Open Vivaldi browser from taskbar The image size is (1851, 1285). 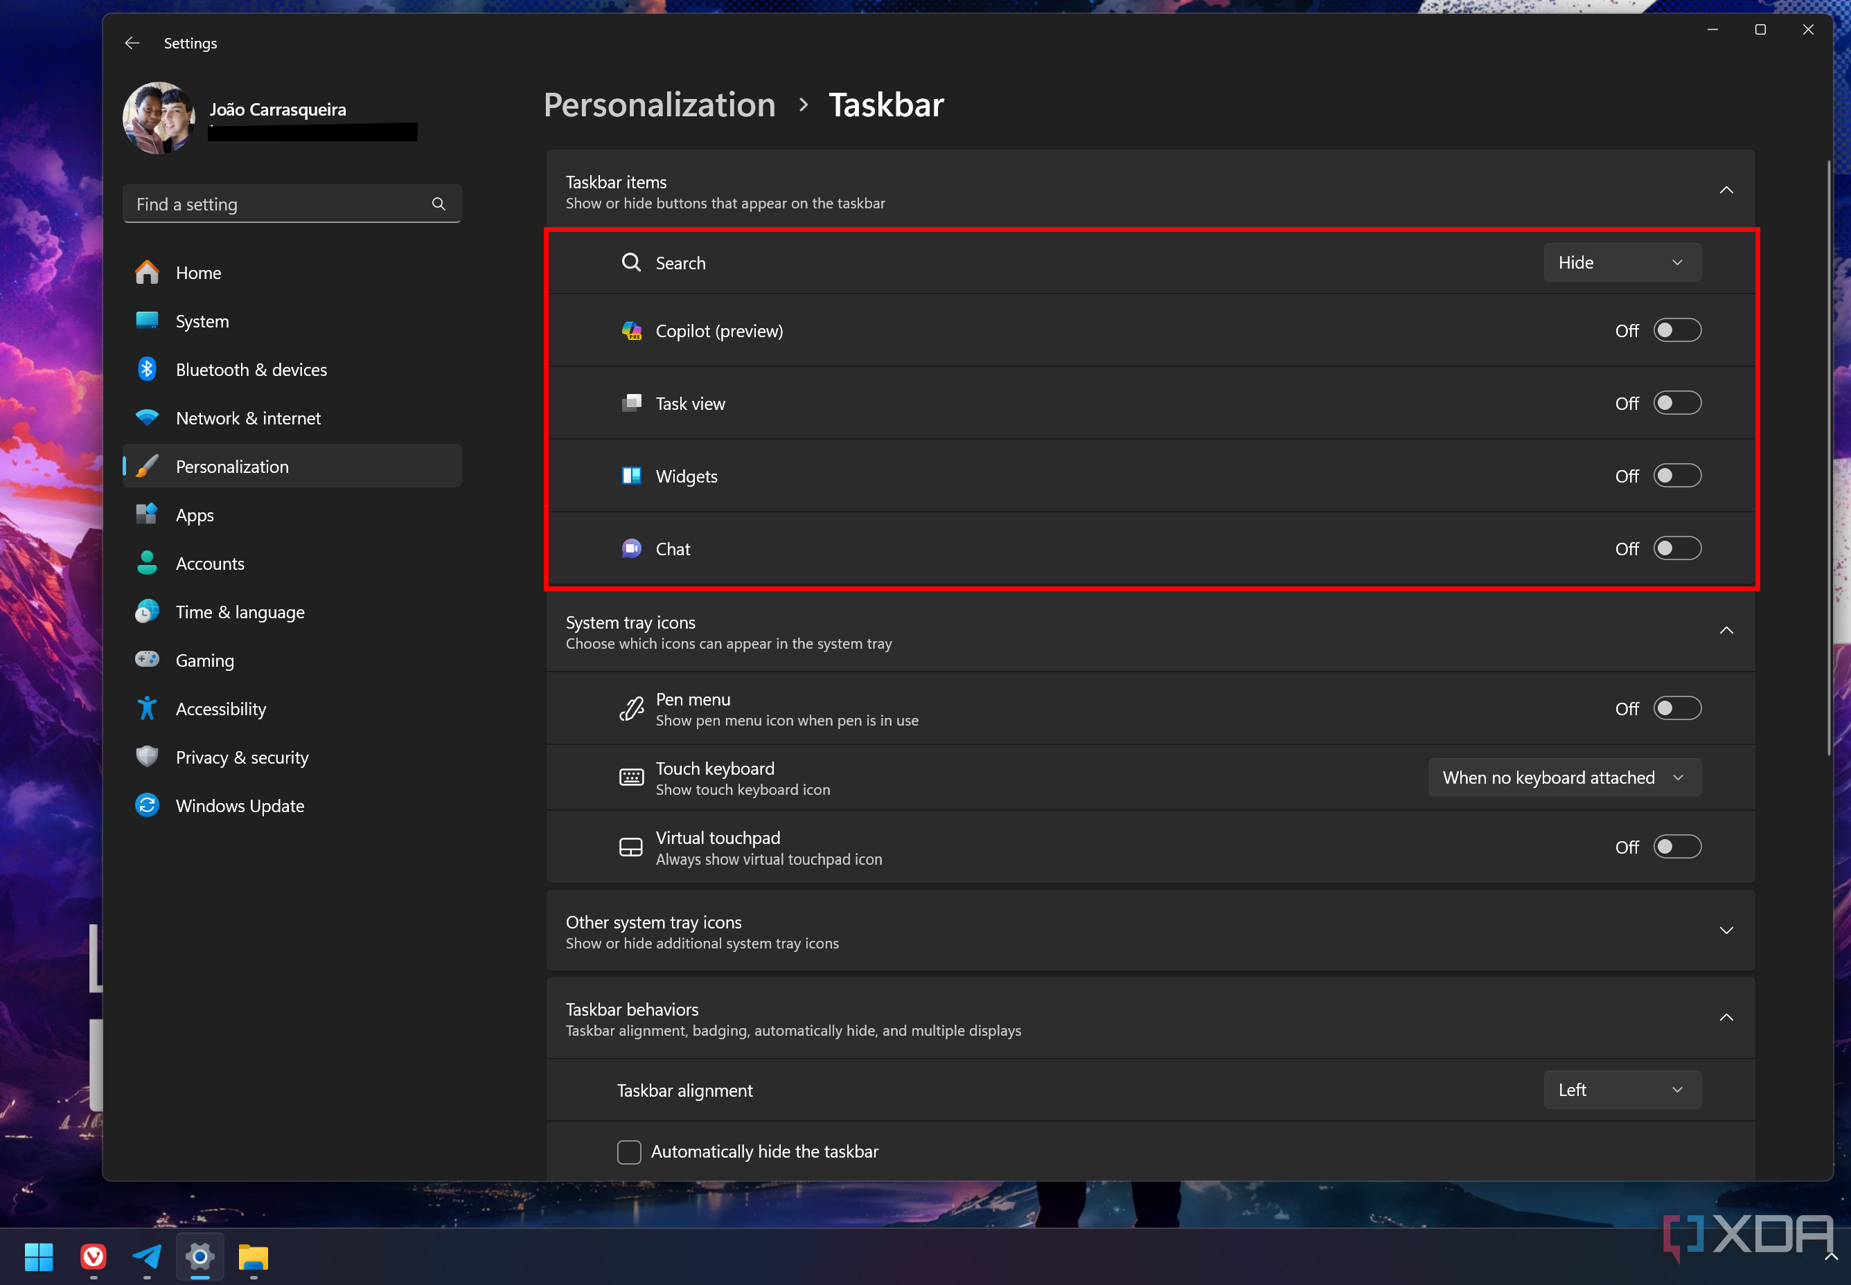pos(94,1256)
